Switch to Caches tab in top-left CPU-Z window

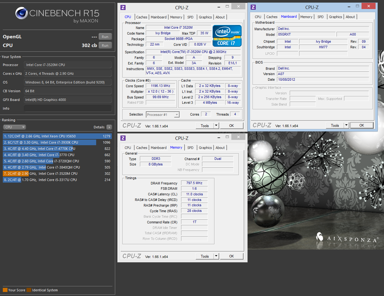coord(142,17)
